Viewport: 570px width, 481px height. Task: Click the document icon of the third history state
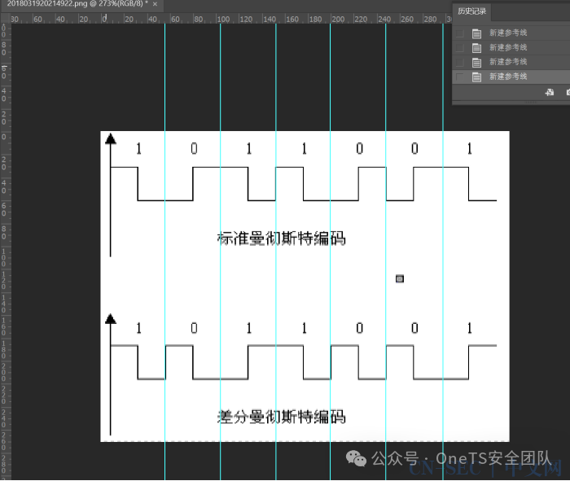tap(476, 63)
